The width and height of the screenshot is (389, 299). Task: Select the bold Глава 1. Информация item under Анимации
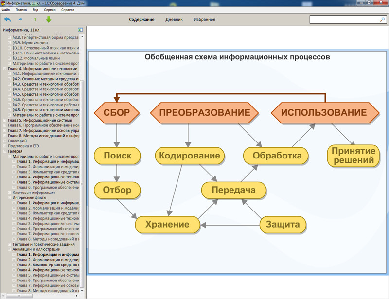click(48, 255)
